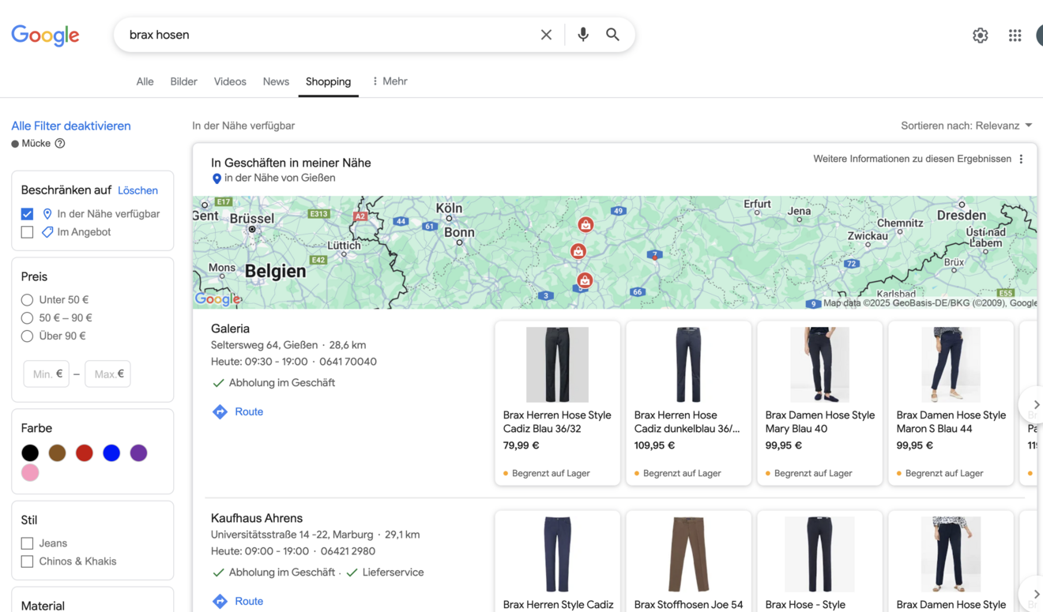Open Brax Herren Hose Style Cadiz Blau 36/32
This screenshot has width=1043, height=612.
coord(557,403)
